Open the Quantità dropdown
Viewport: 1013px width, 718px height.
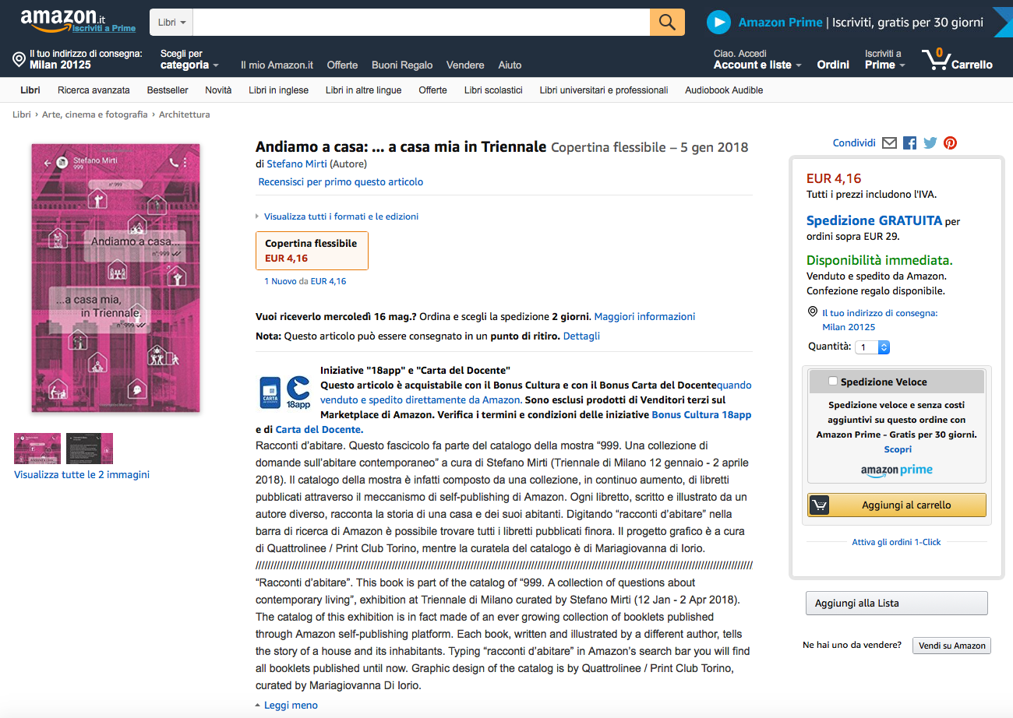(x=872, y=347)
